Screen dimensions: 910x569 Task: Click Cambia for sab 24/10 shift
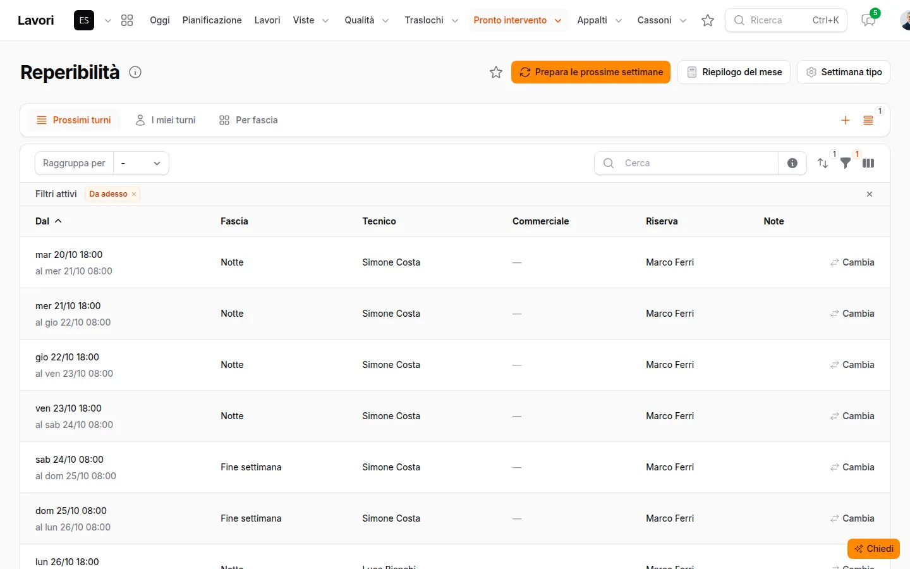pyautogui.click(x=852, y=467)
